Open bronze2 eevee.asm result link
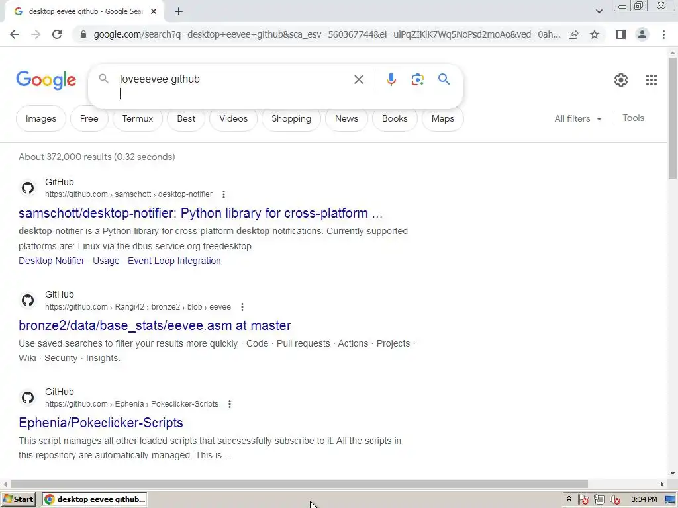 [x=155, y=325]
